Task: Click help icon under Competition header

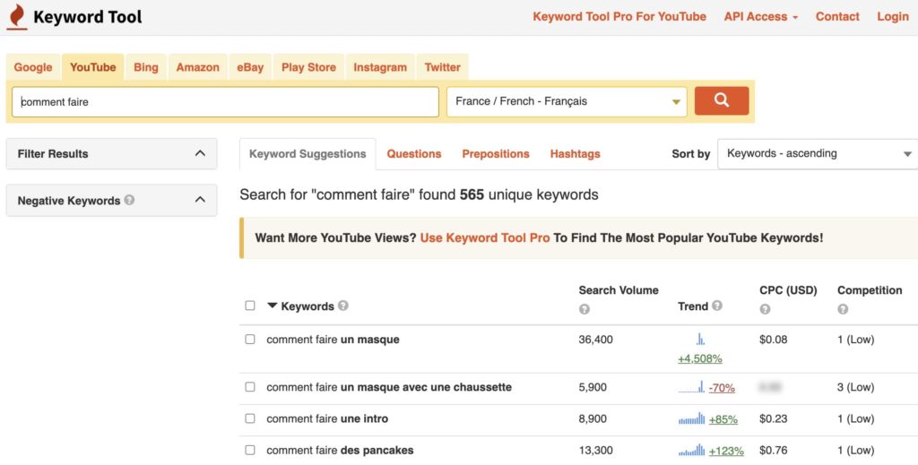Action: (x=843, y=309)
